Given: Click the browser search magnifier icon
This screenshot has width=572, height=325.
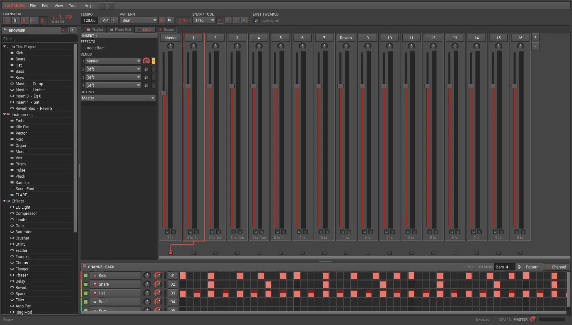Looking at the screenshot, I should point(72,30).
